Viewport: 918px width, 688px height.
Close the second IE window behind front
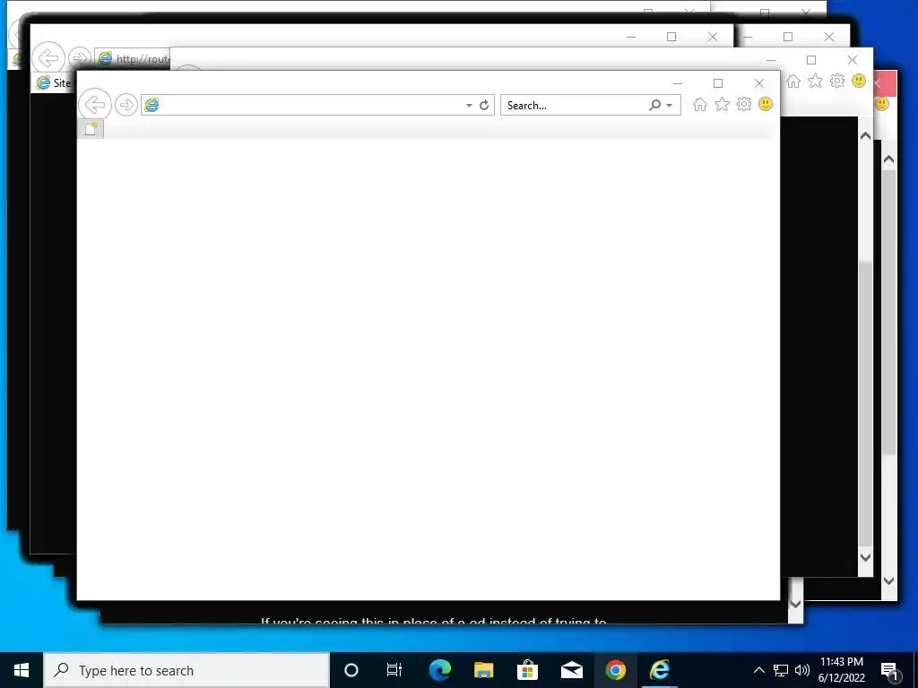(x=853, y=60)
